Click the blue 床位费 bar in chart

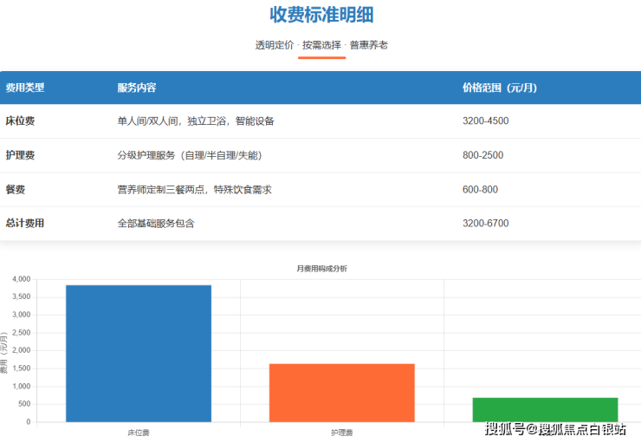[139, 354]
